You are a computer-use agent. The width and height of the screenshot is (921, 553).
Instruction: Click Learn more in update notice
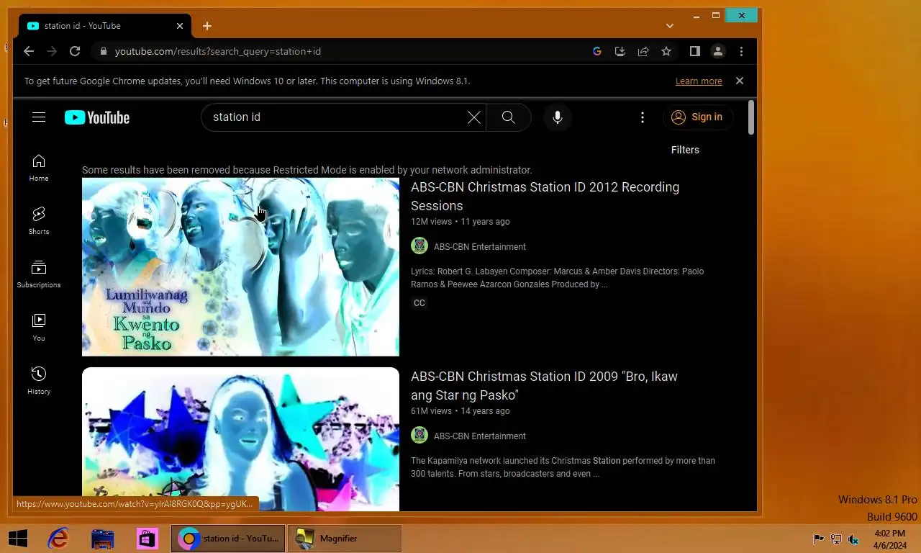pyautogui.click(x=699, y=81)
